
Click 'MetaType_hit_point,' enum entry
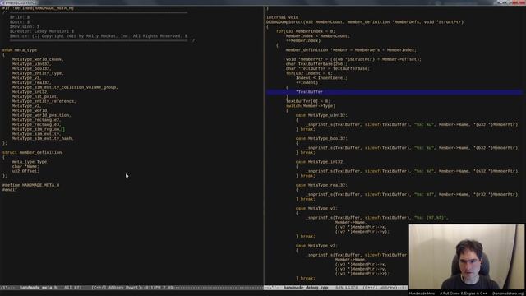coord(35,97)
